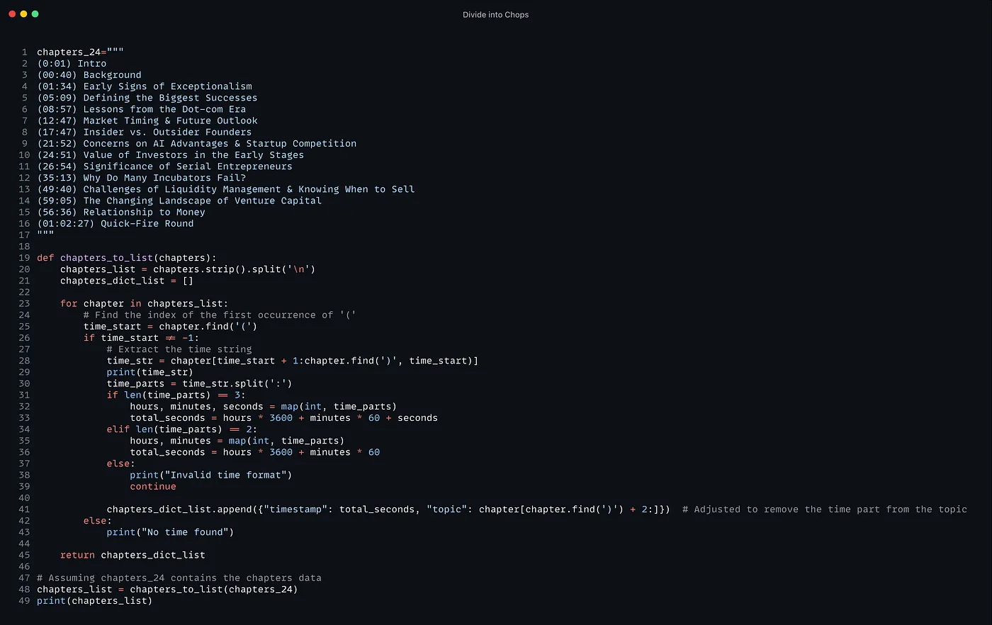992x625 pixels.
Task: Click the 'Extract the time string' comment
Action: click(179, 349)
